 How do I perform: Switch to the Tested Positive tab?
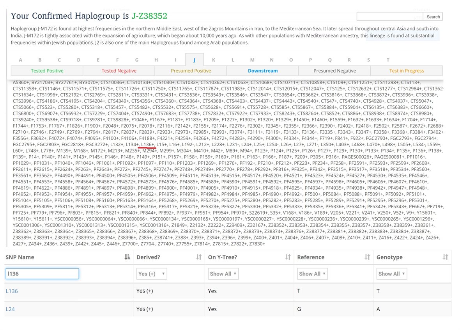pos(47,71)
